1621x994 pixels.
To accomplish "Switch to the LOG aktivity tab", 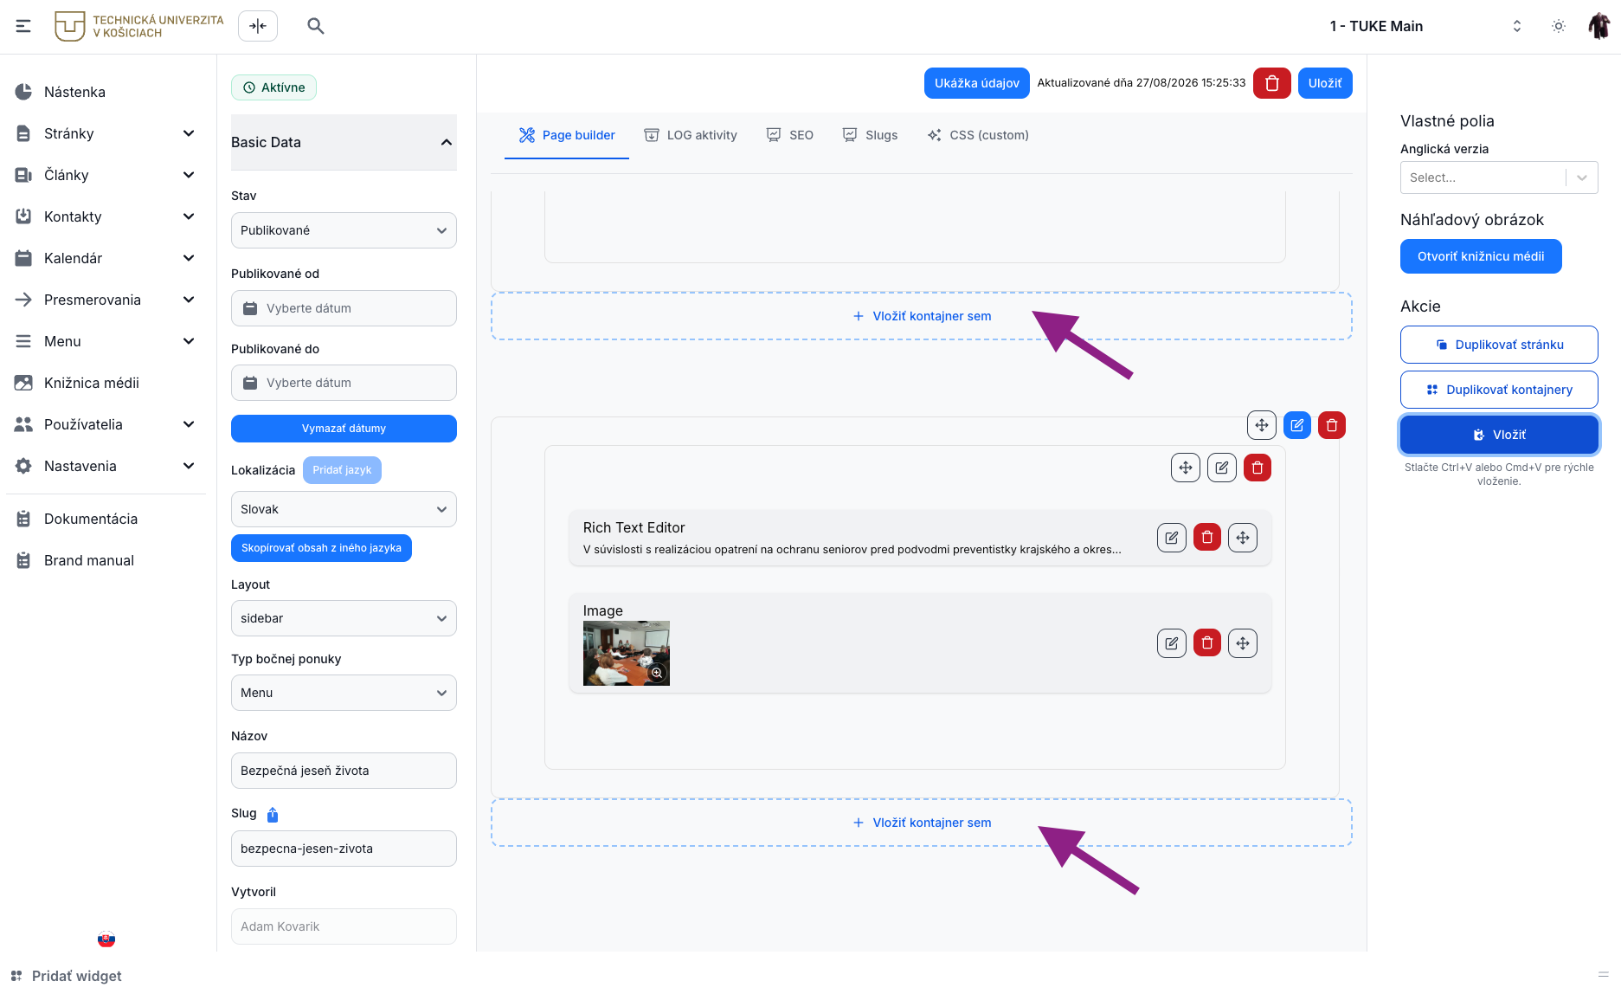I will (691, 135).
